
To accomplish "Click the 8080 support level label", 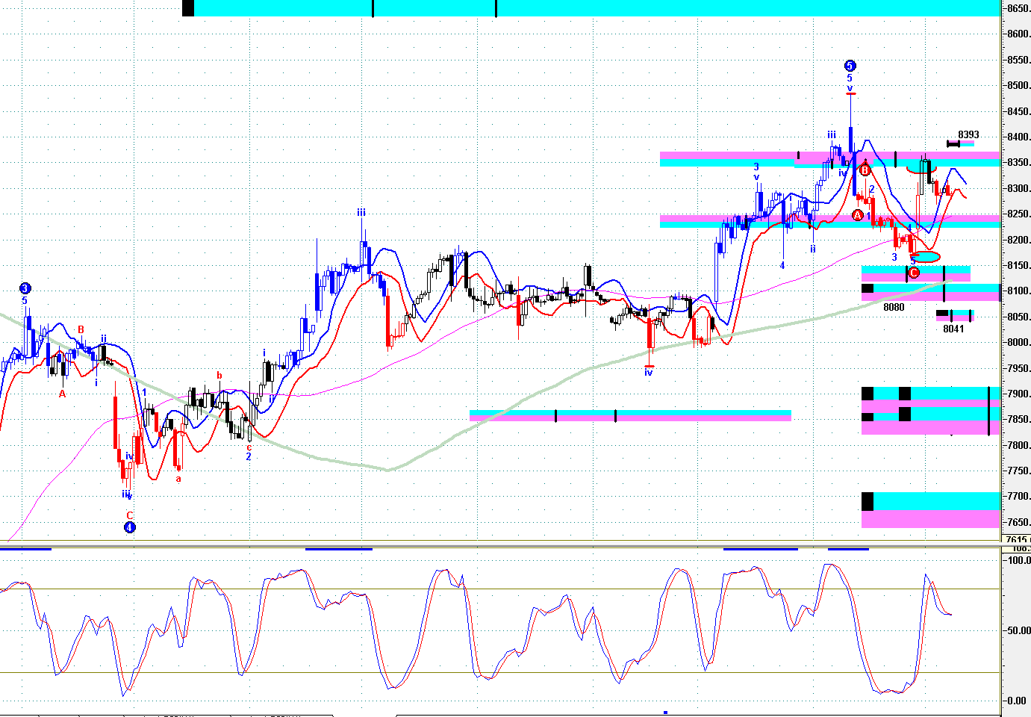I will tap(894, 307).
